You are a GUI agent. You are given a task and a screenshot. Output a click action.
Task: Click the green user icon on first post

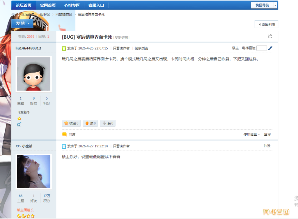tap(64, 49)
